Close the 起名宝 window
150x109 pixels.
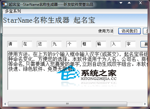140,3
